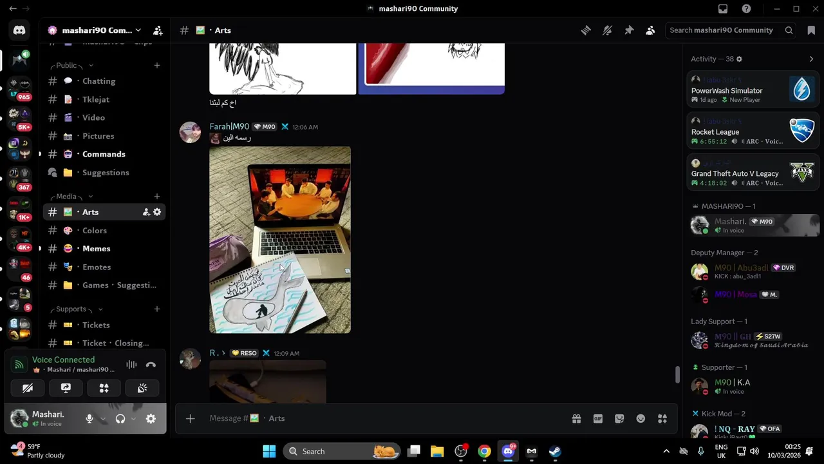Image resolution: width=824 pixels, height=464 pixels.
Task: Focus the Message Arts input field
Action: pyautogui.click(x=386, y=419)
